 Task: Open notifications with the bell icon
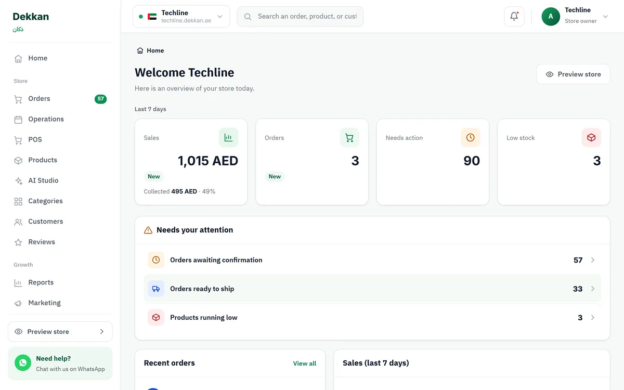coord(514,16)
